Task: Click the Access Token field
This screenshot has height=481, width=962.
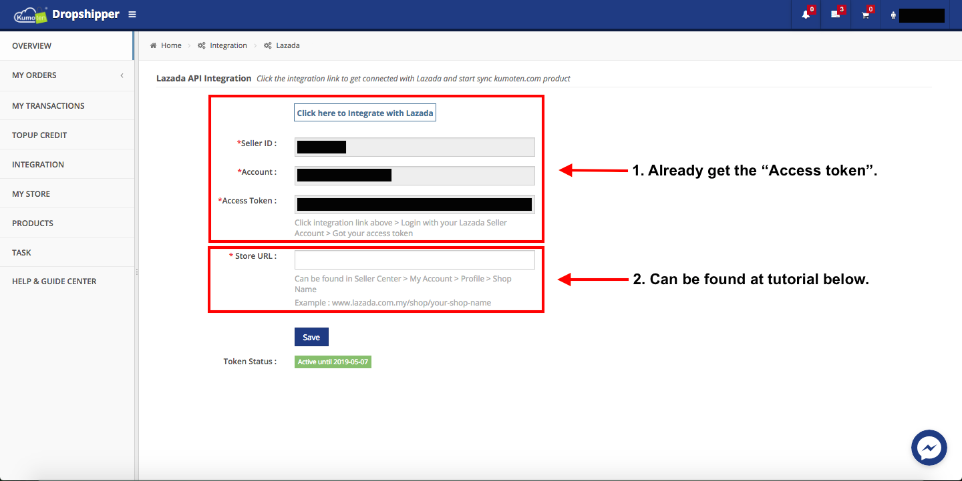Action: tap(414, 204)
